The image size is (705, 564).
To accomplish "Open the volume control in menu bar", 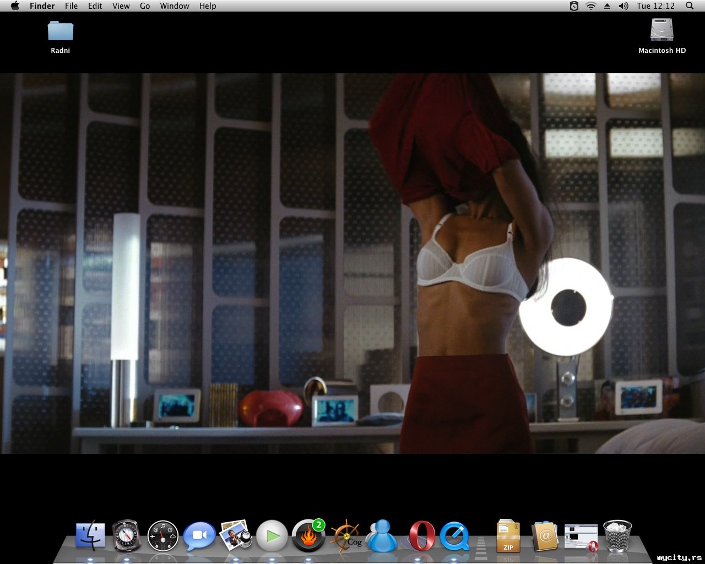I will 623,6.
